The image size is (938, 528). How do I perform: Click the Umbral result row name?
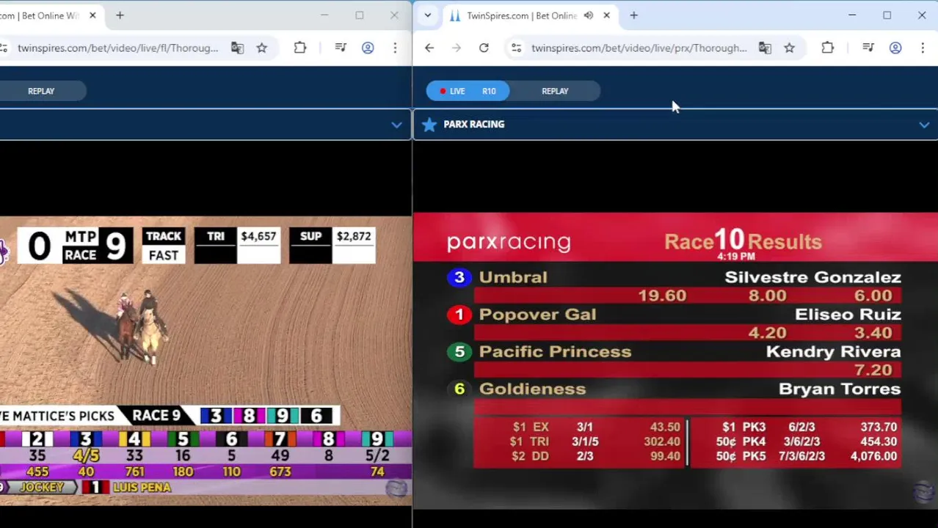click(x=513, y=277)
